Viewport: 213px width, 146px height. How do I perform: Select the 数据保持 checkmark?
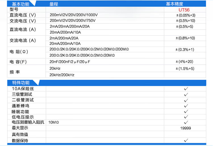click(x=186, y=140)
